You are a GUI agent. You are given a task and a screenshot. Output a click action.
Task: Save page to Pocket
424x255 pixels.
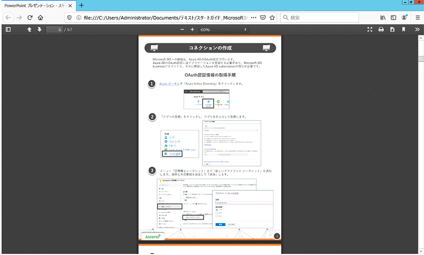point(263,17)
